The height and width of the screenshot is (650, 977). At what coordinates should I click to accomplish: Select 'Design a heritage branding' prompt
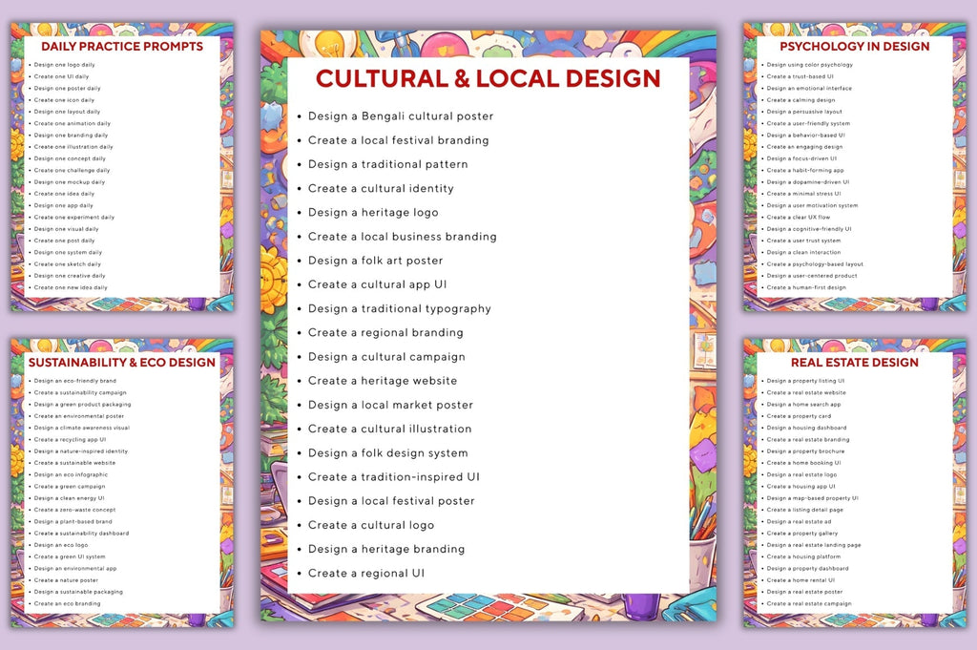tap(386, 549)
